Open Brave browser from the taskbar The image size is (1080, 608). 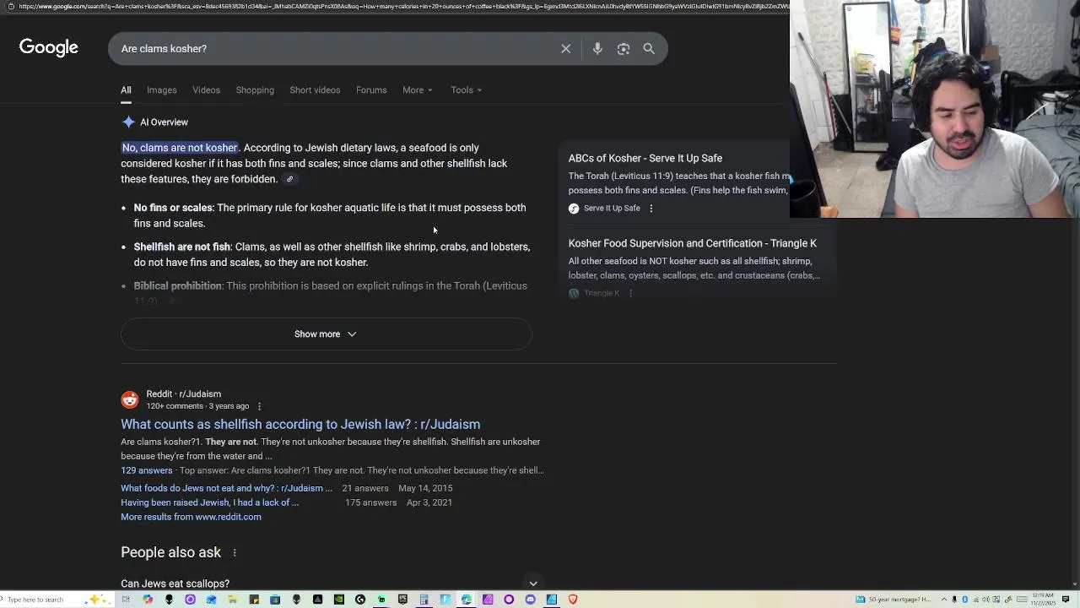click(573, 600)
